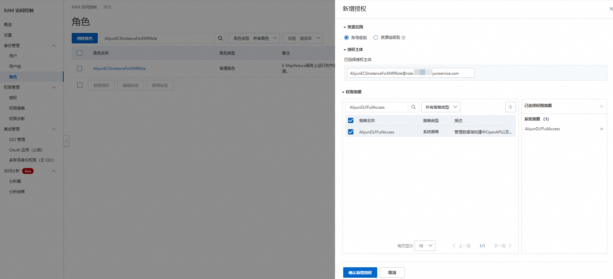Collapse the selected policies panel arrows
613x279 pixels.
coord(601,106)
